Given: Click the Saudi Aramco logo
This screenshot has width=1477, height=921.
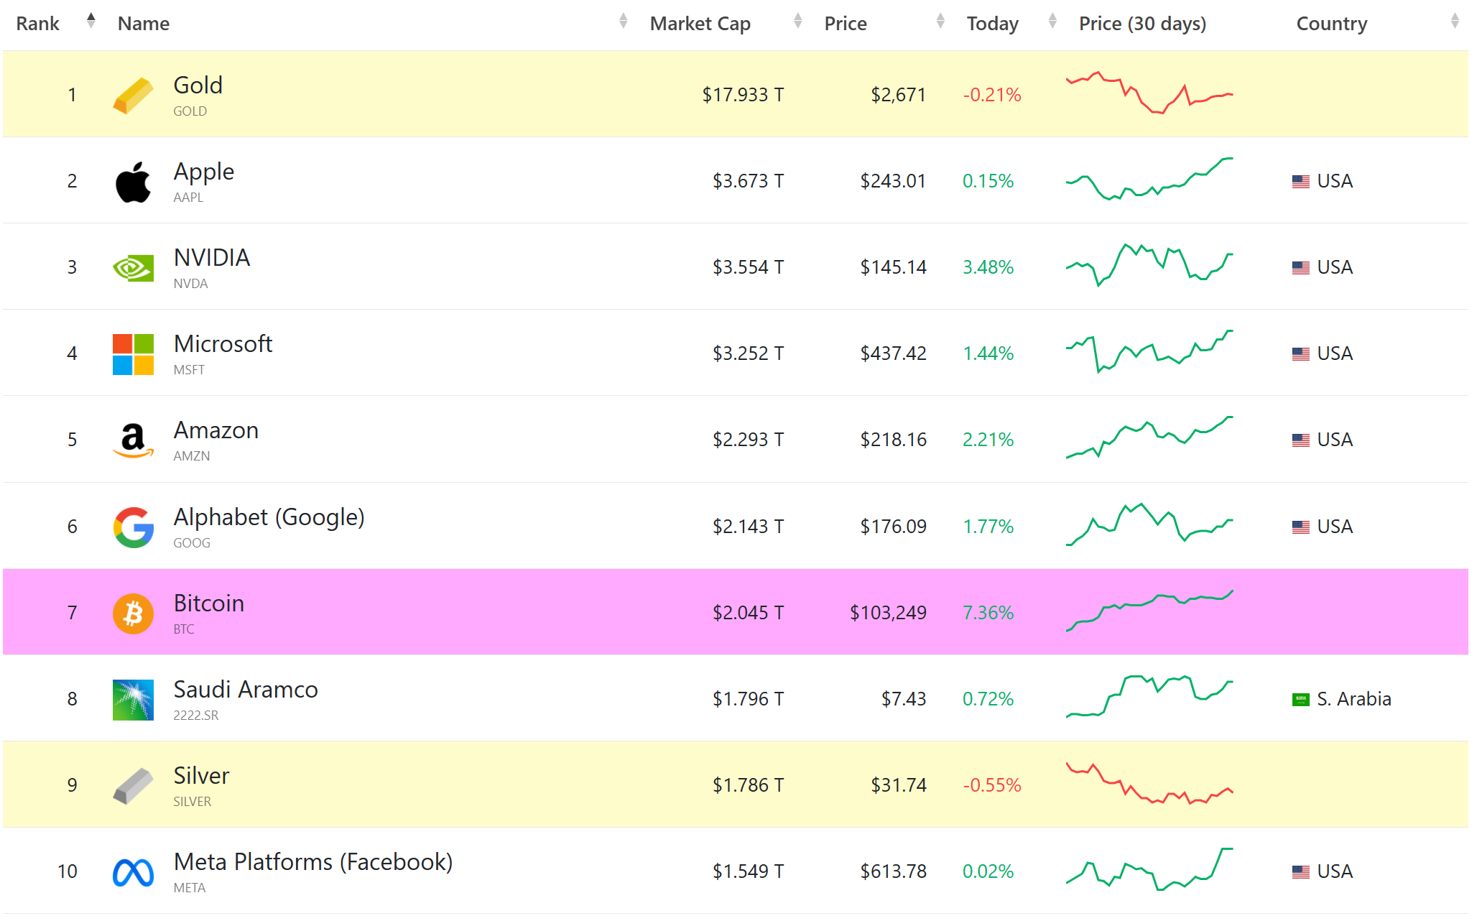Looking at the screenshot, I should [133, 700].
